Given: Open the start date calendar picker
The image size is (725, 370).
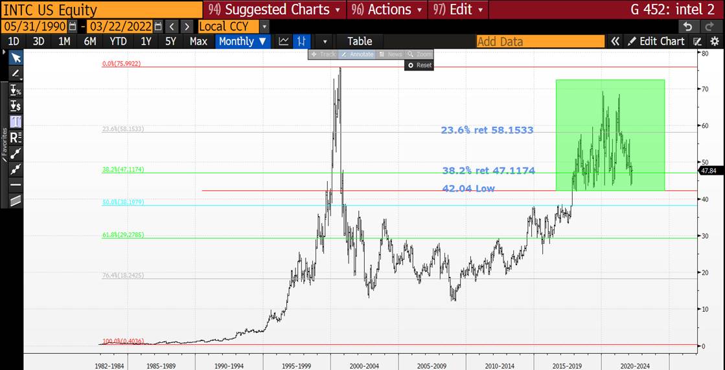Looking at the screenshot, I should [x=73, y=27].
